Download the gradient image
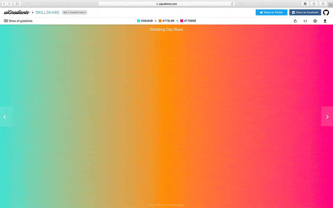The width and height of the screenshot is (333, 208). point(325,21)
